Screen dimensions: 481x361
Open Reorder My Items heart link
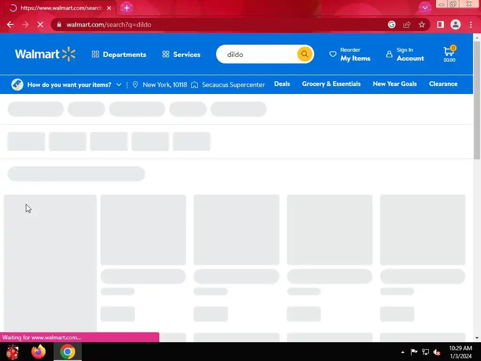tap(349, 55)
